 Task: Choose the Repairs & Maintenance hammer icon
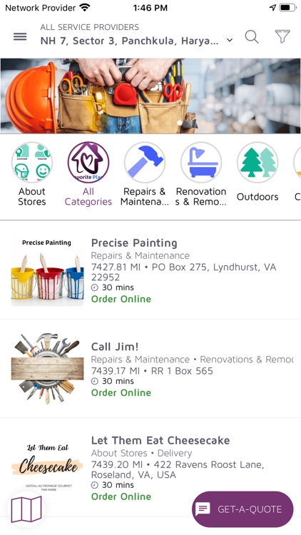click(x=145, y=163)
